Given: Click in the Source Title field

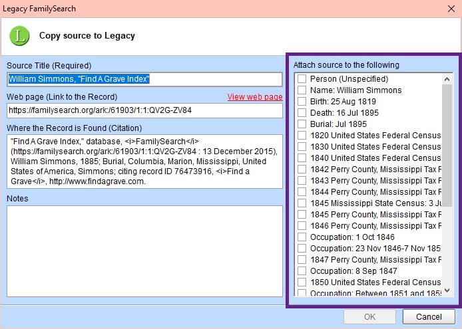Looking at the screenshot, I should (144, 79).
